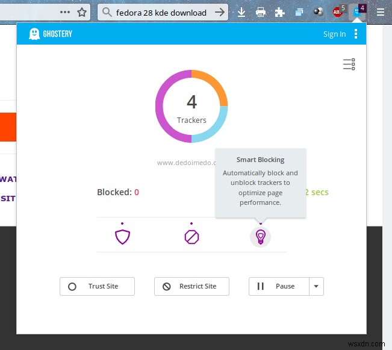Expand the Pause duration dropdown arrow
Screen dimensions: 392x350
[316, 286]
